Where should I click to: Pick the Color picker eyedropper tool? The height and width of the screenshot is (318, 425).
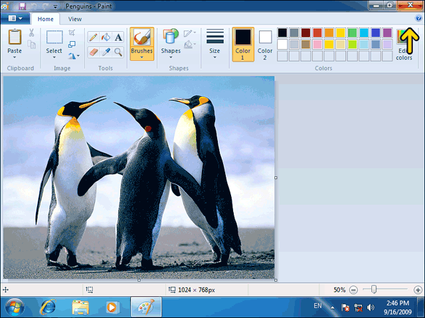[x=106, y=52]
